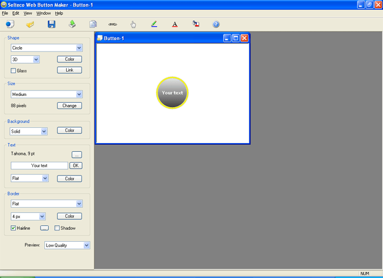
Task: Save the button using the floppy disk icon
Action: pyautogui.click(x=51, y=24)
